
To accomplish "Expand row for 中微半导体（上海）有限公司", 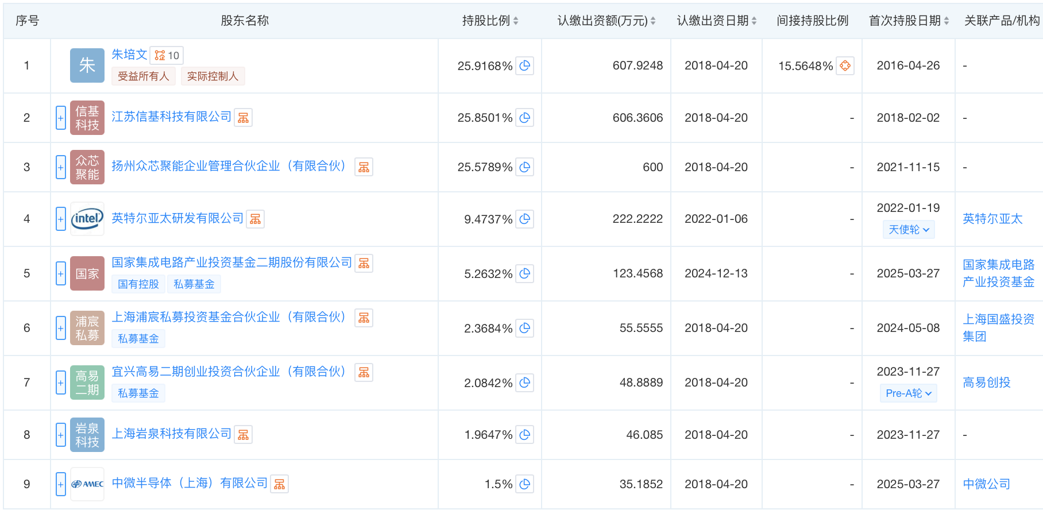I will tap(61, 485).
